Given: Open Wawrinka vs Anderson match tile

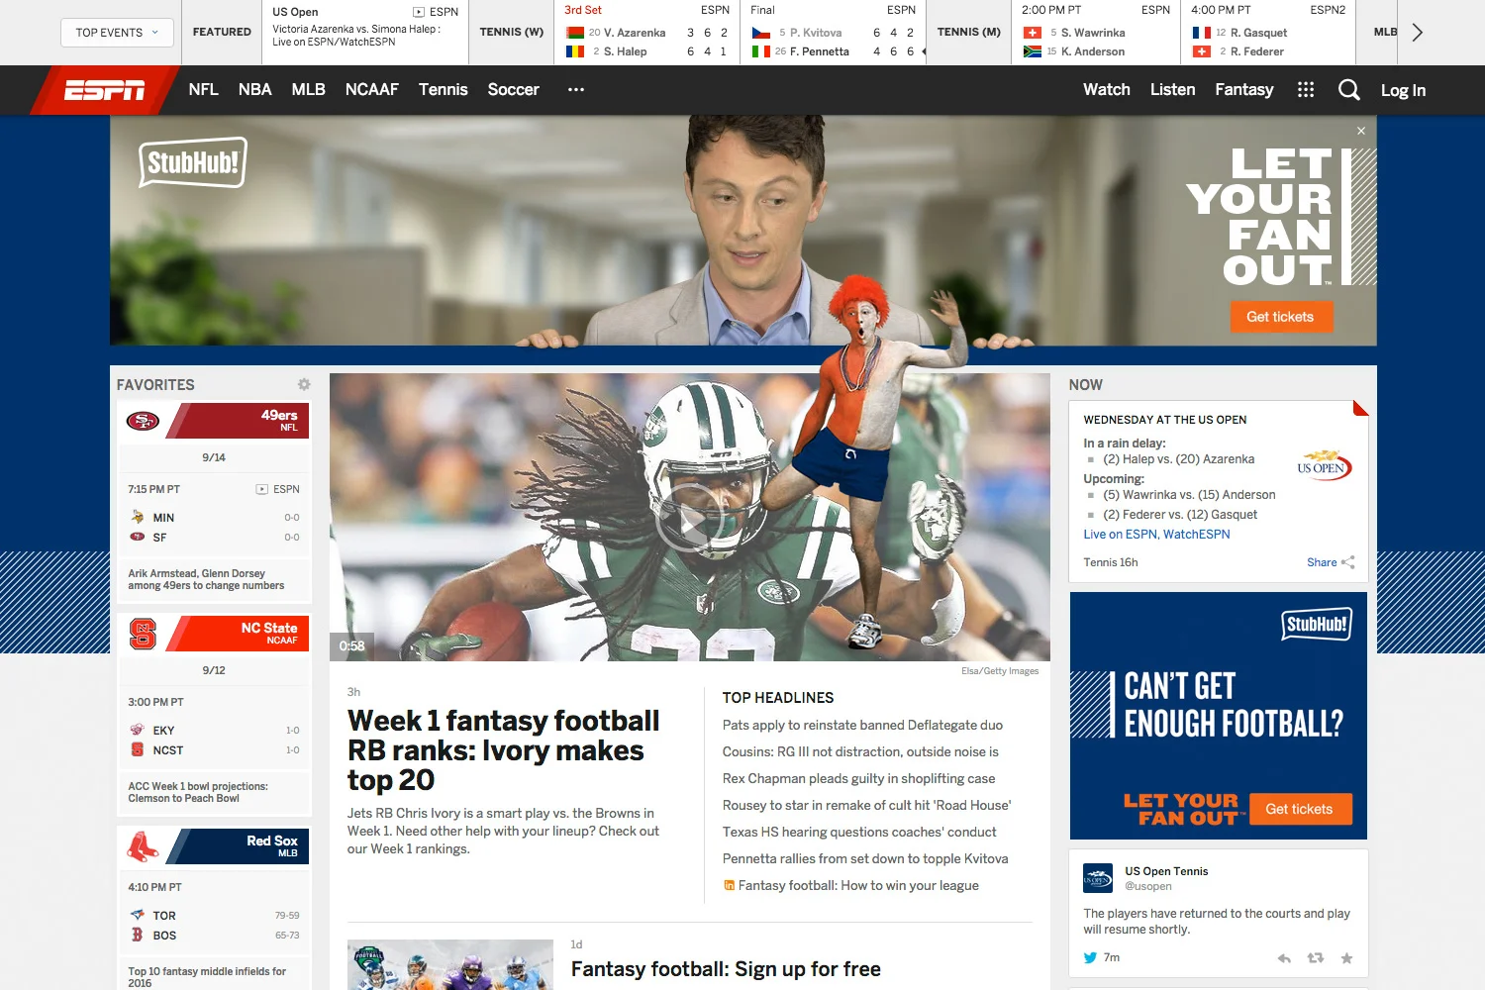Looking at the screenshot, I should click(1096, 33).
